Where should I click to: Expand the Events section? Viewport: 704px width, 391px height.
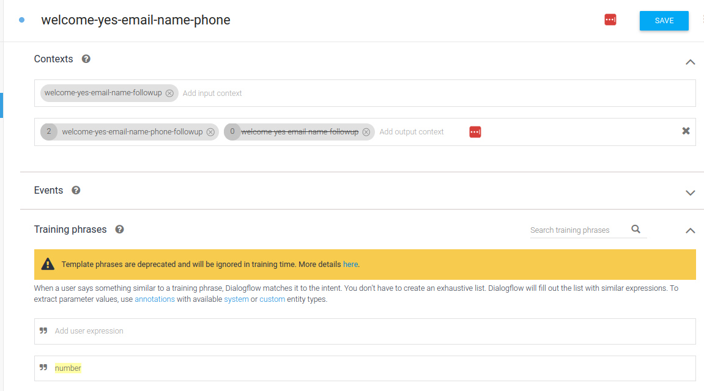(x=690, y=192)
